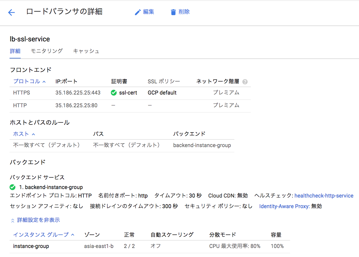The width and height of the screenshot is (359, 257).
Task: Select IP 35.186.225.25:443
Action: point(78,93)
